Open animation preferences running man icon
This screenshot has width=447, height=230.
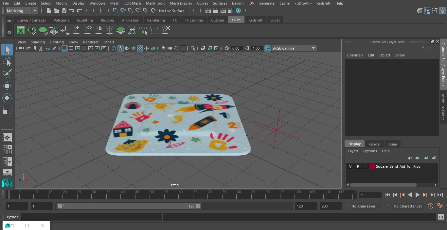tap(440, 206)
